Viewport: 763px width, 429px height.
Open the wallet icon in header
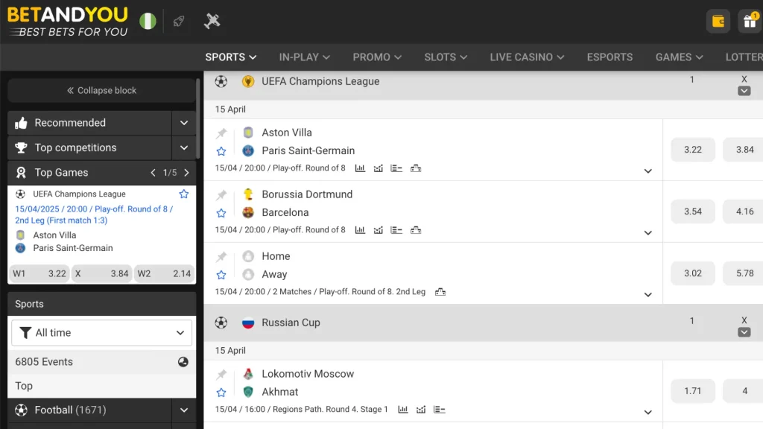point(718,21)
